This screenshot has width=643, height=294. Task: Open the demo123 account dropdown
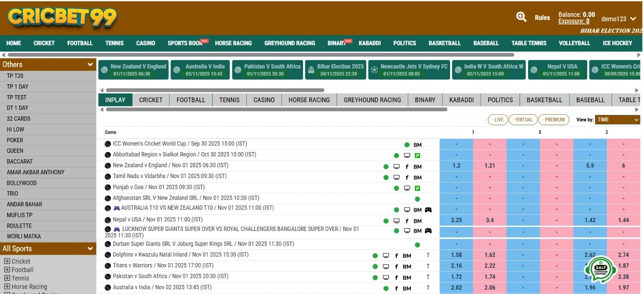[618, 19]
